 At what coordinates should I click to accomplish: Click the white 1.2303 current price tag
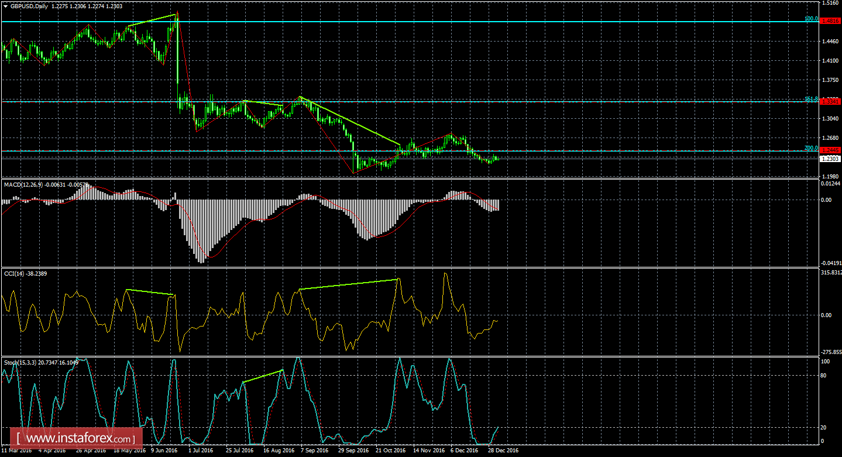coord(829,159)
